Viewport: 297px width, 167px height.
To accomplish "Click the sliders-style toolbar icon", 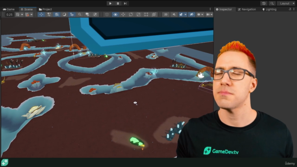I will [49, 14].
